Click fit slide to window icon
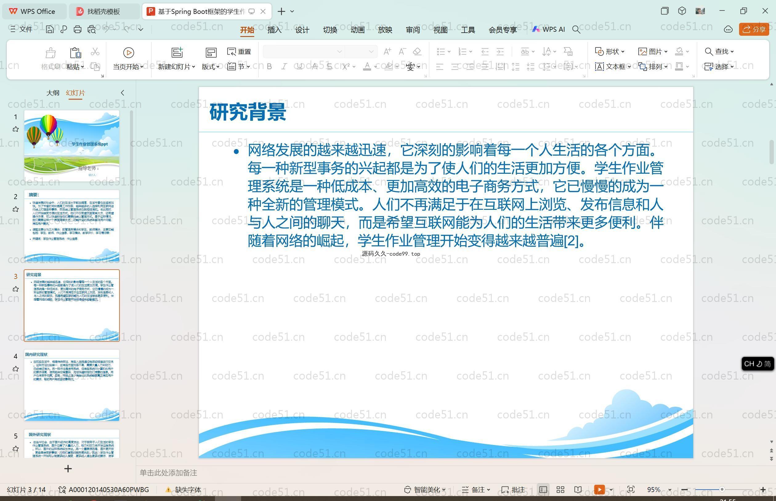776x501 pixels. [x=631, y=489]
